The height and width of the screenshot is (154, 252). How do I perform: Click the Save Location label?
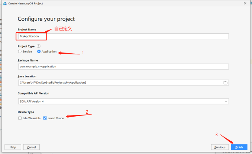pyautogui.click(x=27, y=76)
